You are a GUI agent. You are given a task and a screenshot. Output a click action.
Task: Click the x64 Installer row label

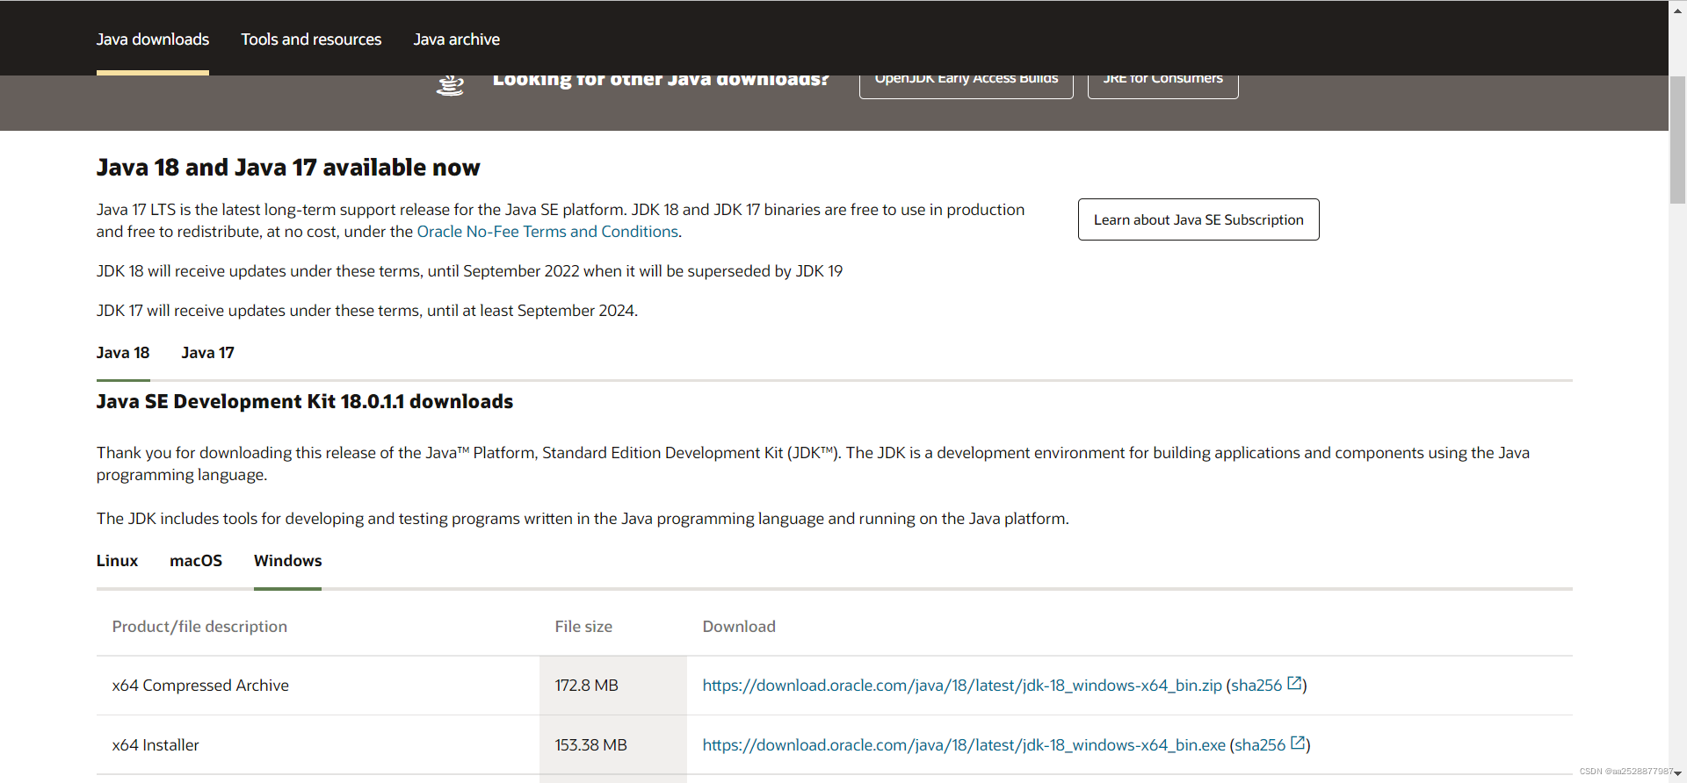(x=156, y=745)
